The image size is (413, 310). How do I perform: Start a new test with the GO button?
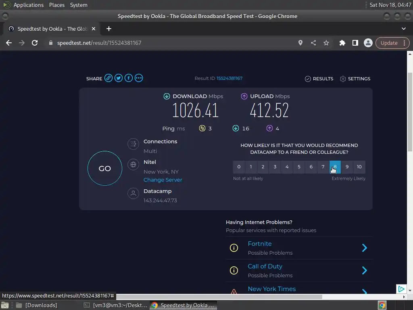[x=105, y=168]
